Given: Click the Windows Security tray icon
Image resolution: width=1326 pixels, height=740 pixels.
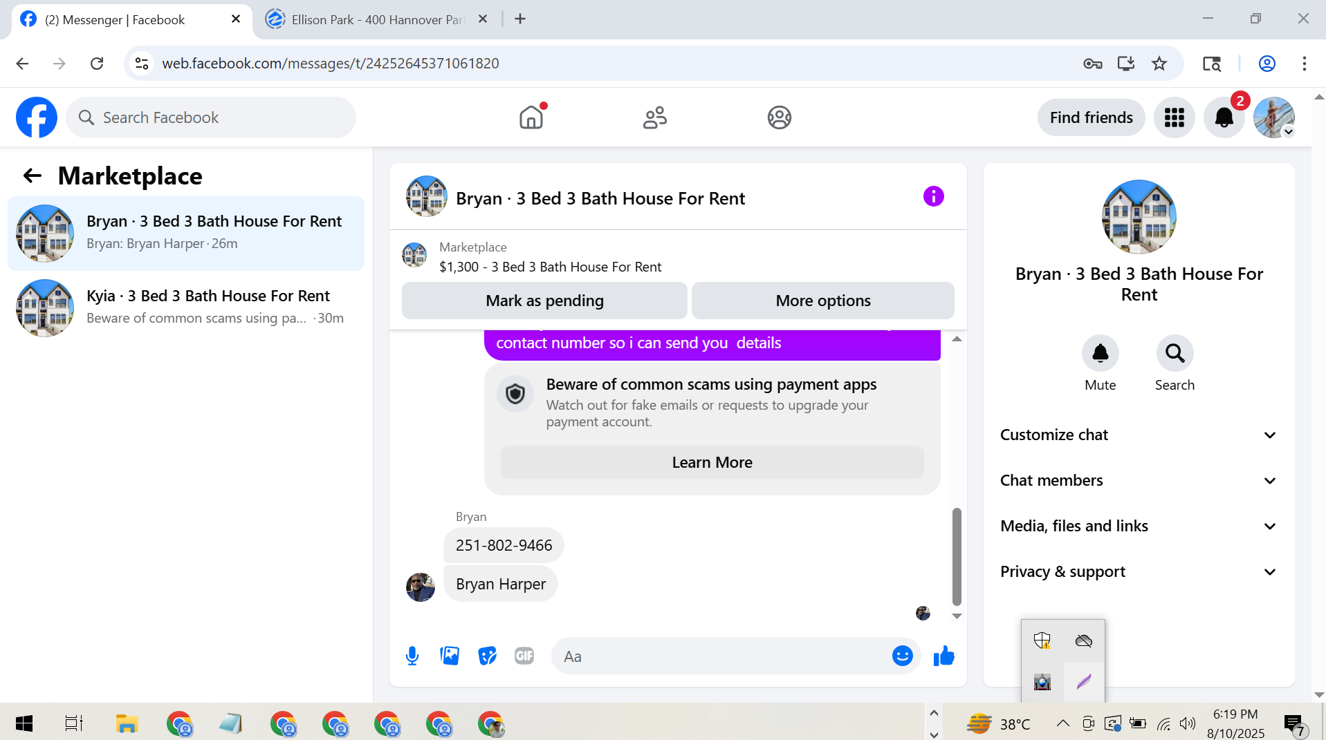Looking at the screenshot, I should 1042,641.
